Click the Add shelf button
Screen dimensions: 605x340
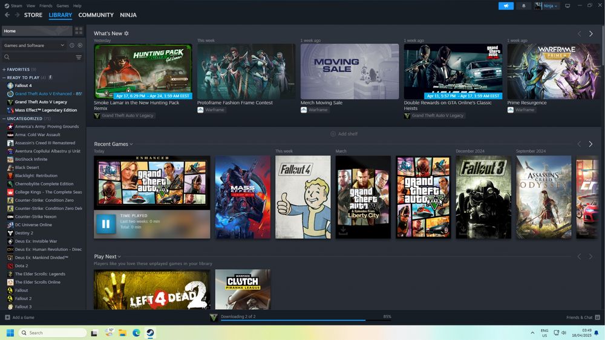coord(344,134)
